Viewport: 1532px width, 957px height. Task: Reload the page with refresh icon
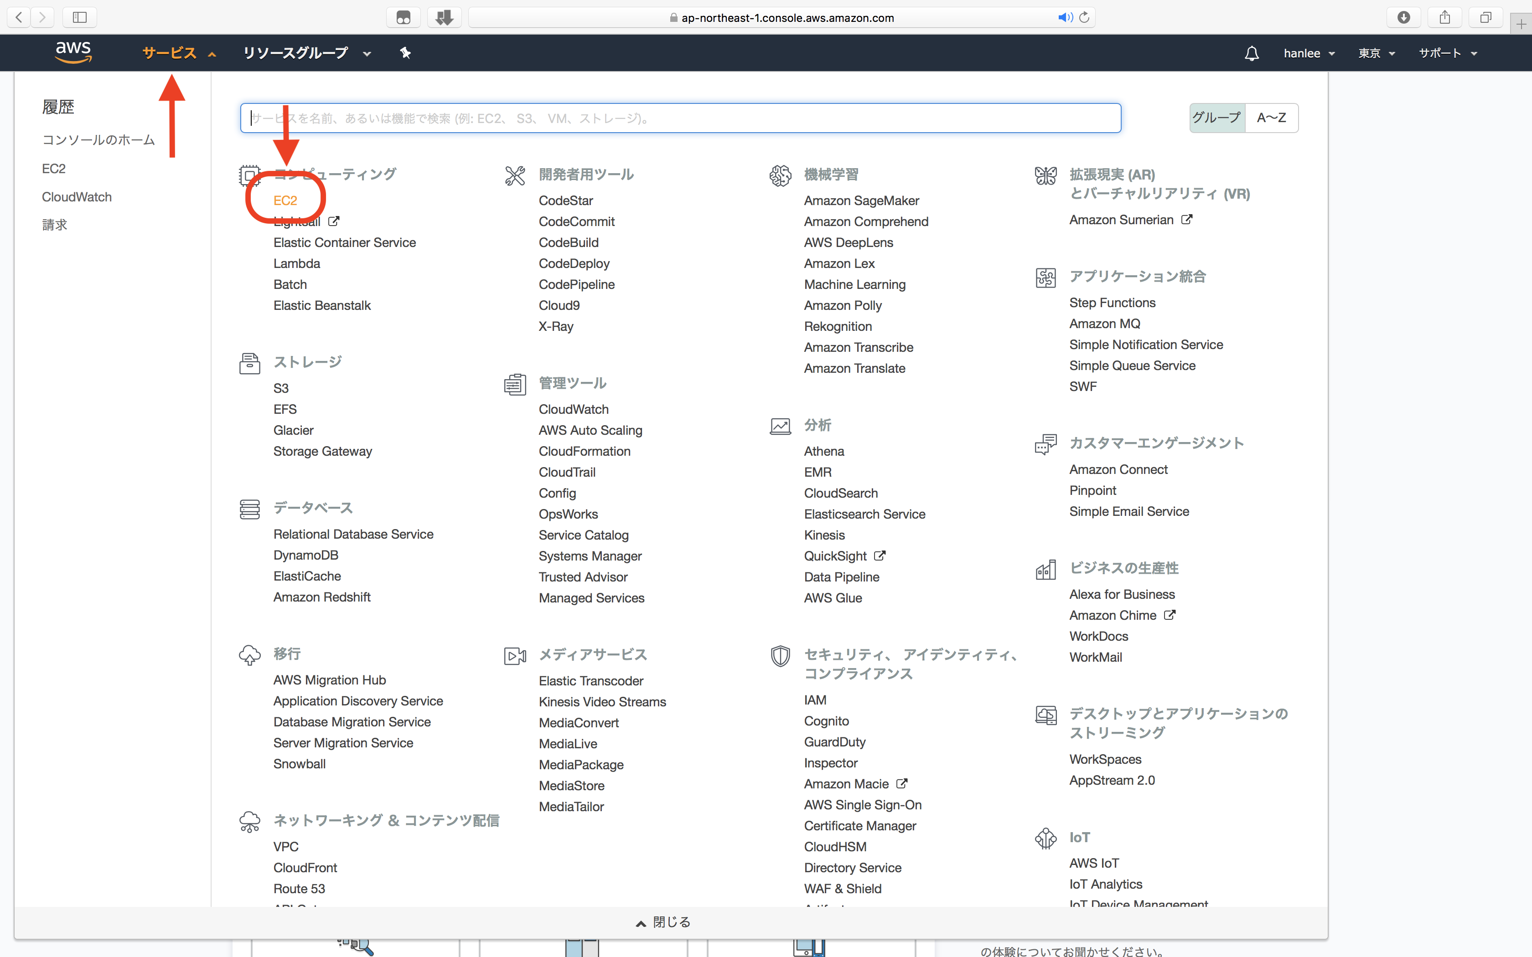1084,17
